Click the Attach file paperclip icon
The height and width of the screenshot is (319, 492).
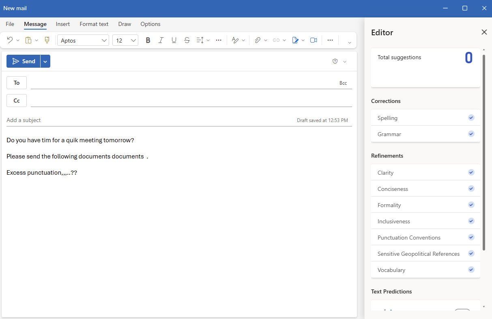258,40
